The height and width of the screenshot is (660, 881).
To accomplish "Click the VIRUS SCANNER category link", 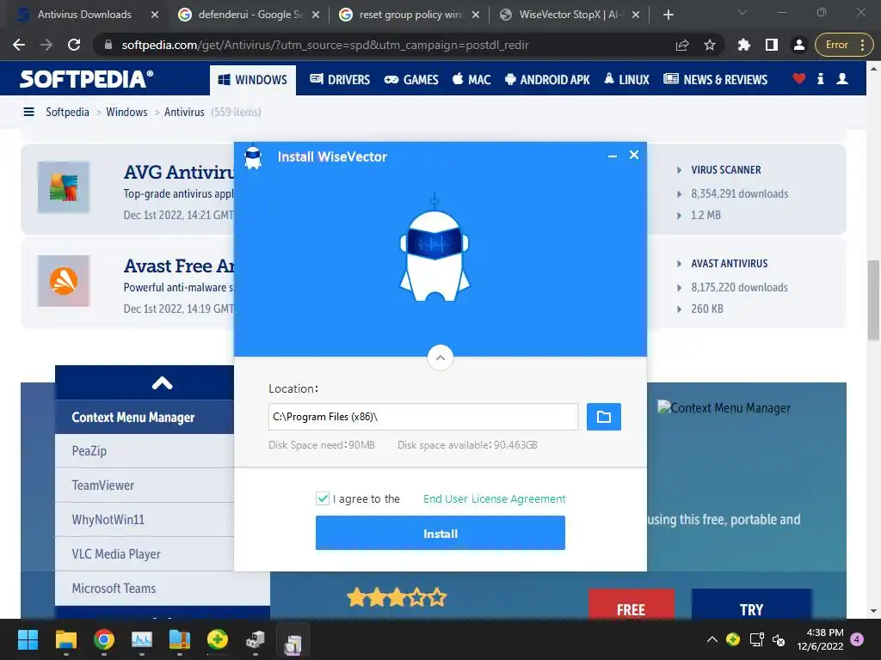I will tap(726, 170).
